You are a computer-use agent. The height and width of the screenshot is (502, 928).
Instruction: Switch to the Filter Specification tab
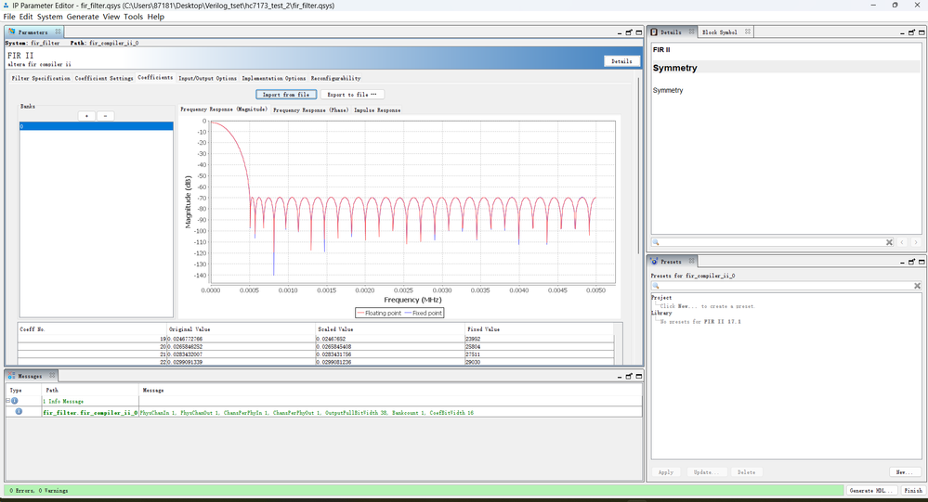(x=41, y=78)
